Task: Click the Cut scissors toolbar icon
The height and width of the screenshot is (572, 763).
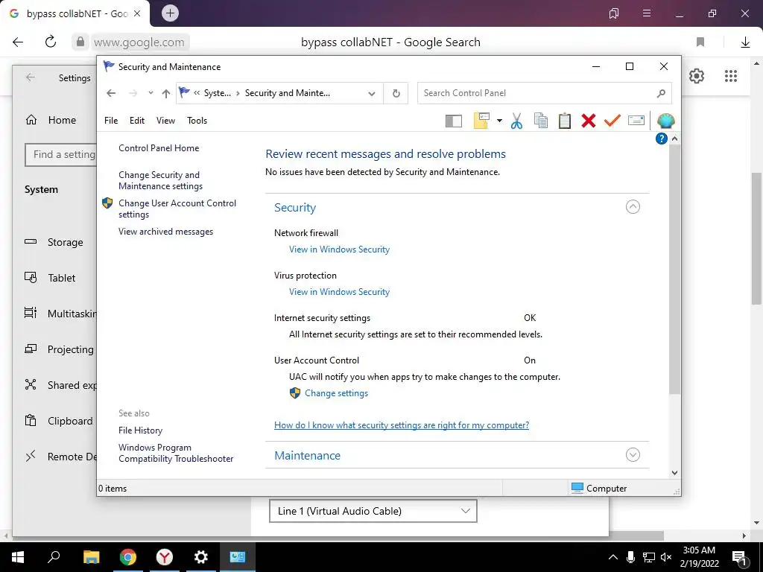Action: pyautogui.click(x=516, y=121)
